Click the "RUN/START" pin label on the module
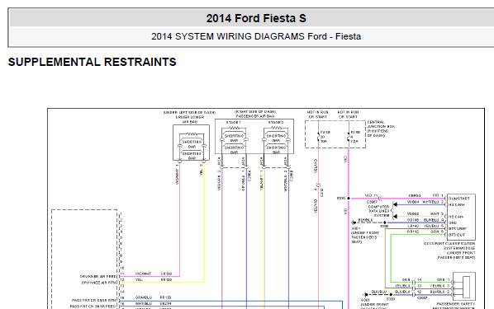This screenshot has height=309, width=494. [459, 199]
